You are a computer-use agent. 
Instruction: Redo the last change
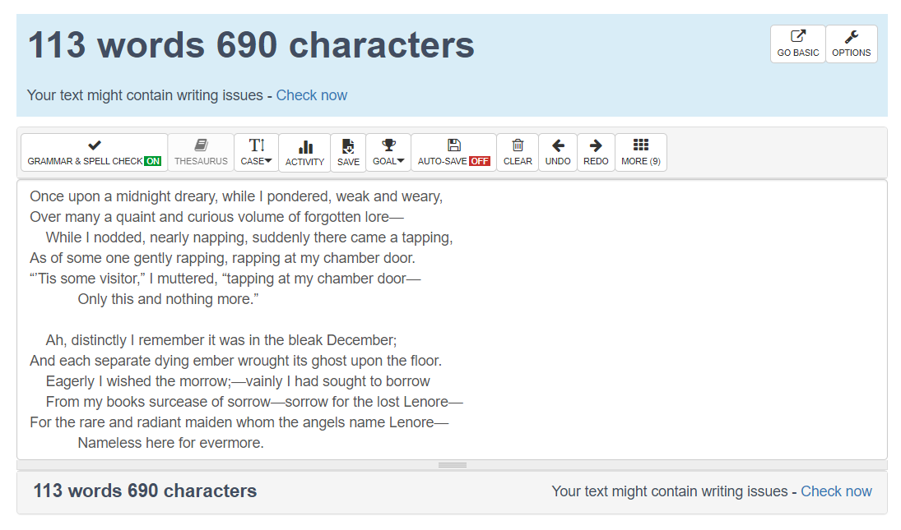(596, 153)
